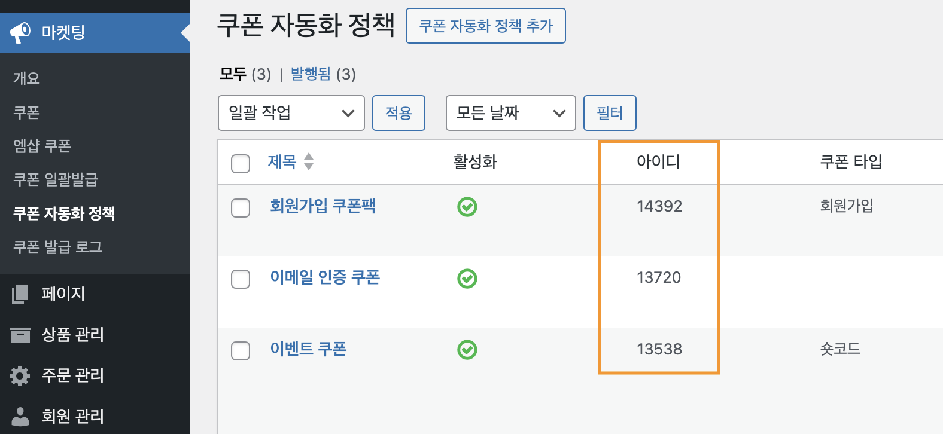Click the 회원 관리 user icon

click(x=20, y=416)
